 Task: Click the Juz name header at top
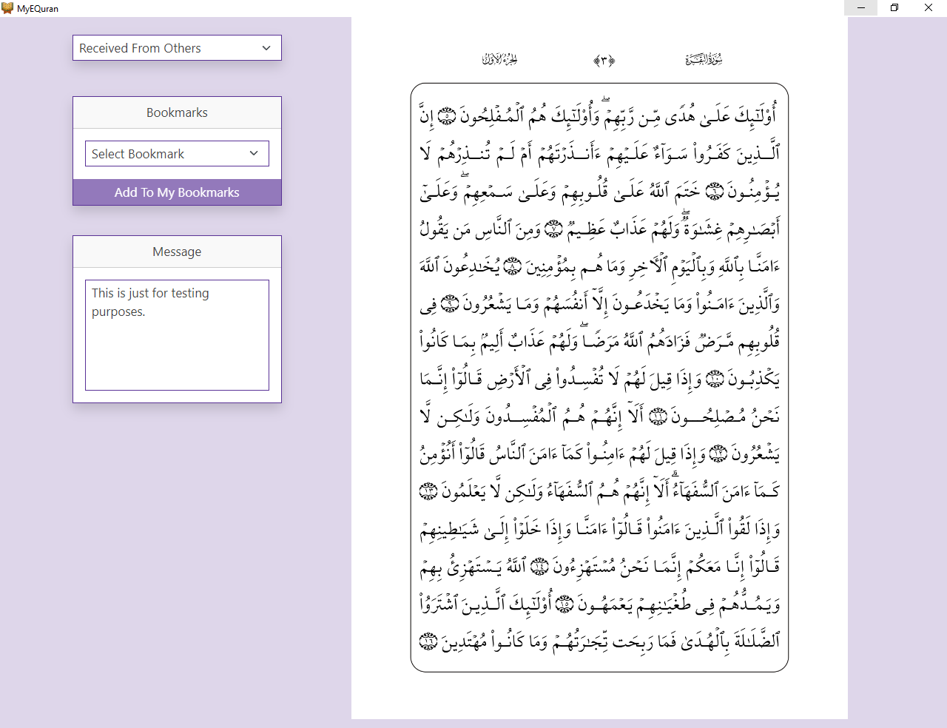500,59
